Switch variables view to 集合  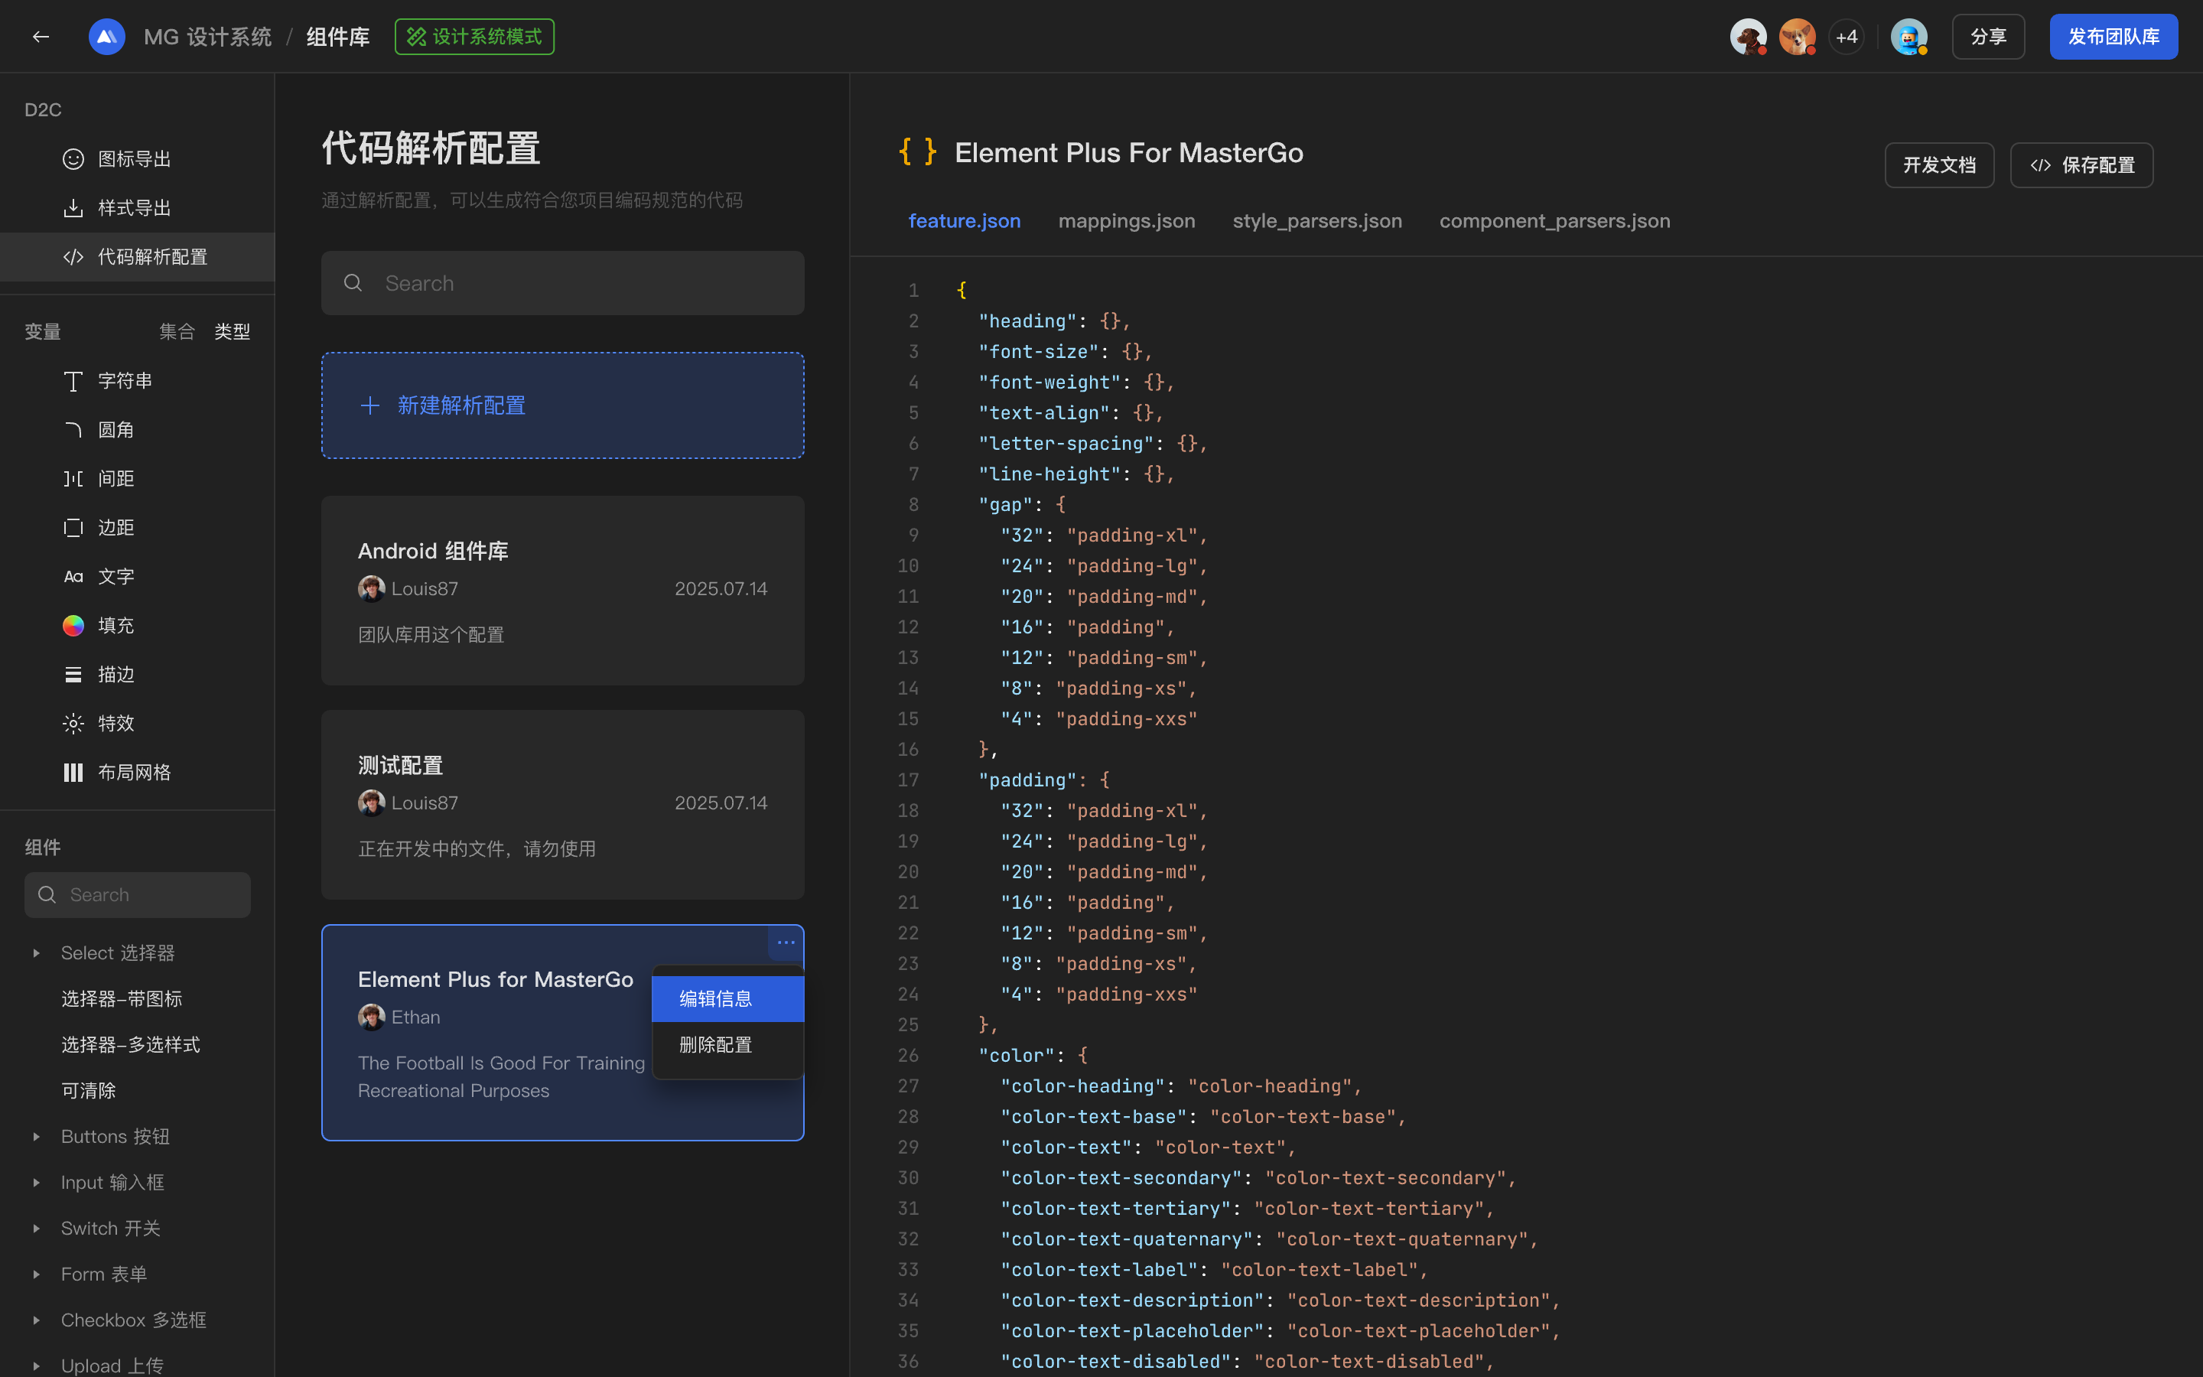pyautogui.click(x=177, y=331)
